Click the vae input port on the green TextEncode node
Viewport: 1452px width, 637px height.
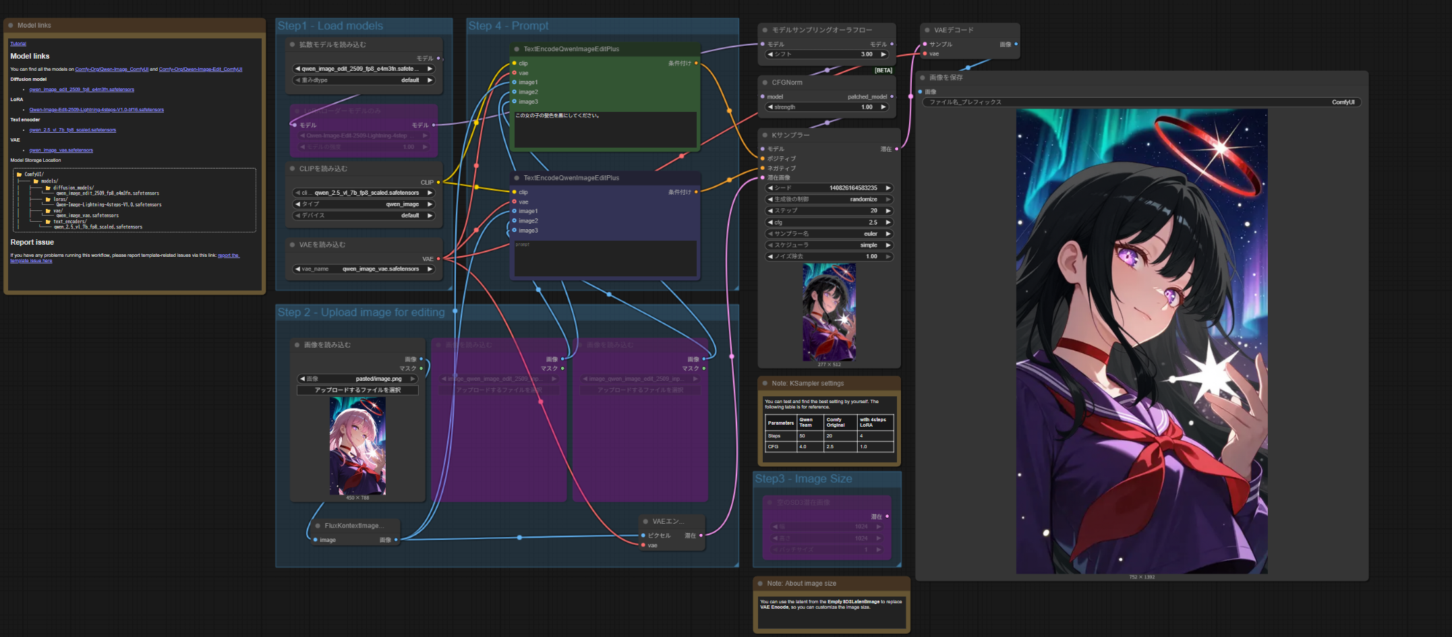click(514, 73)
